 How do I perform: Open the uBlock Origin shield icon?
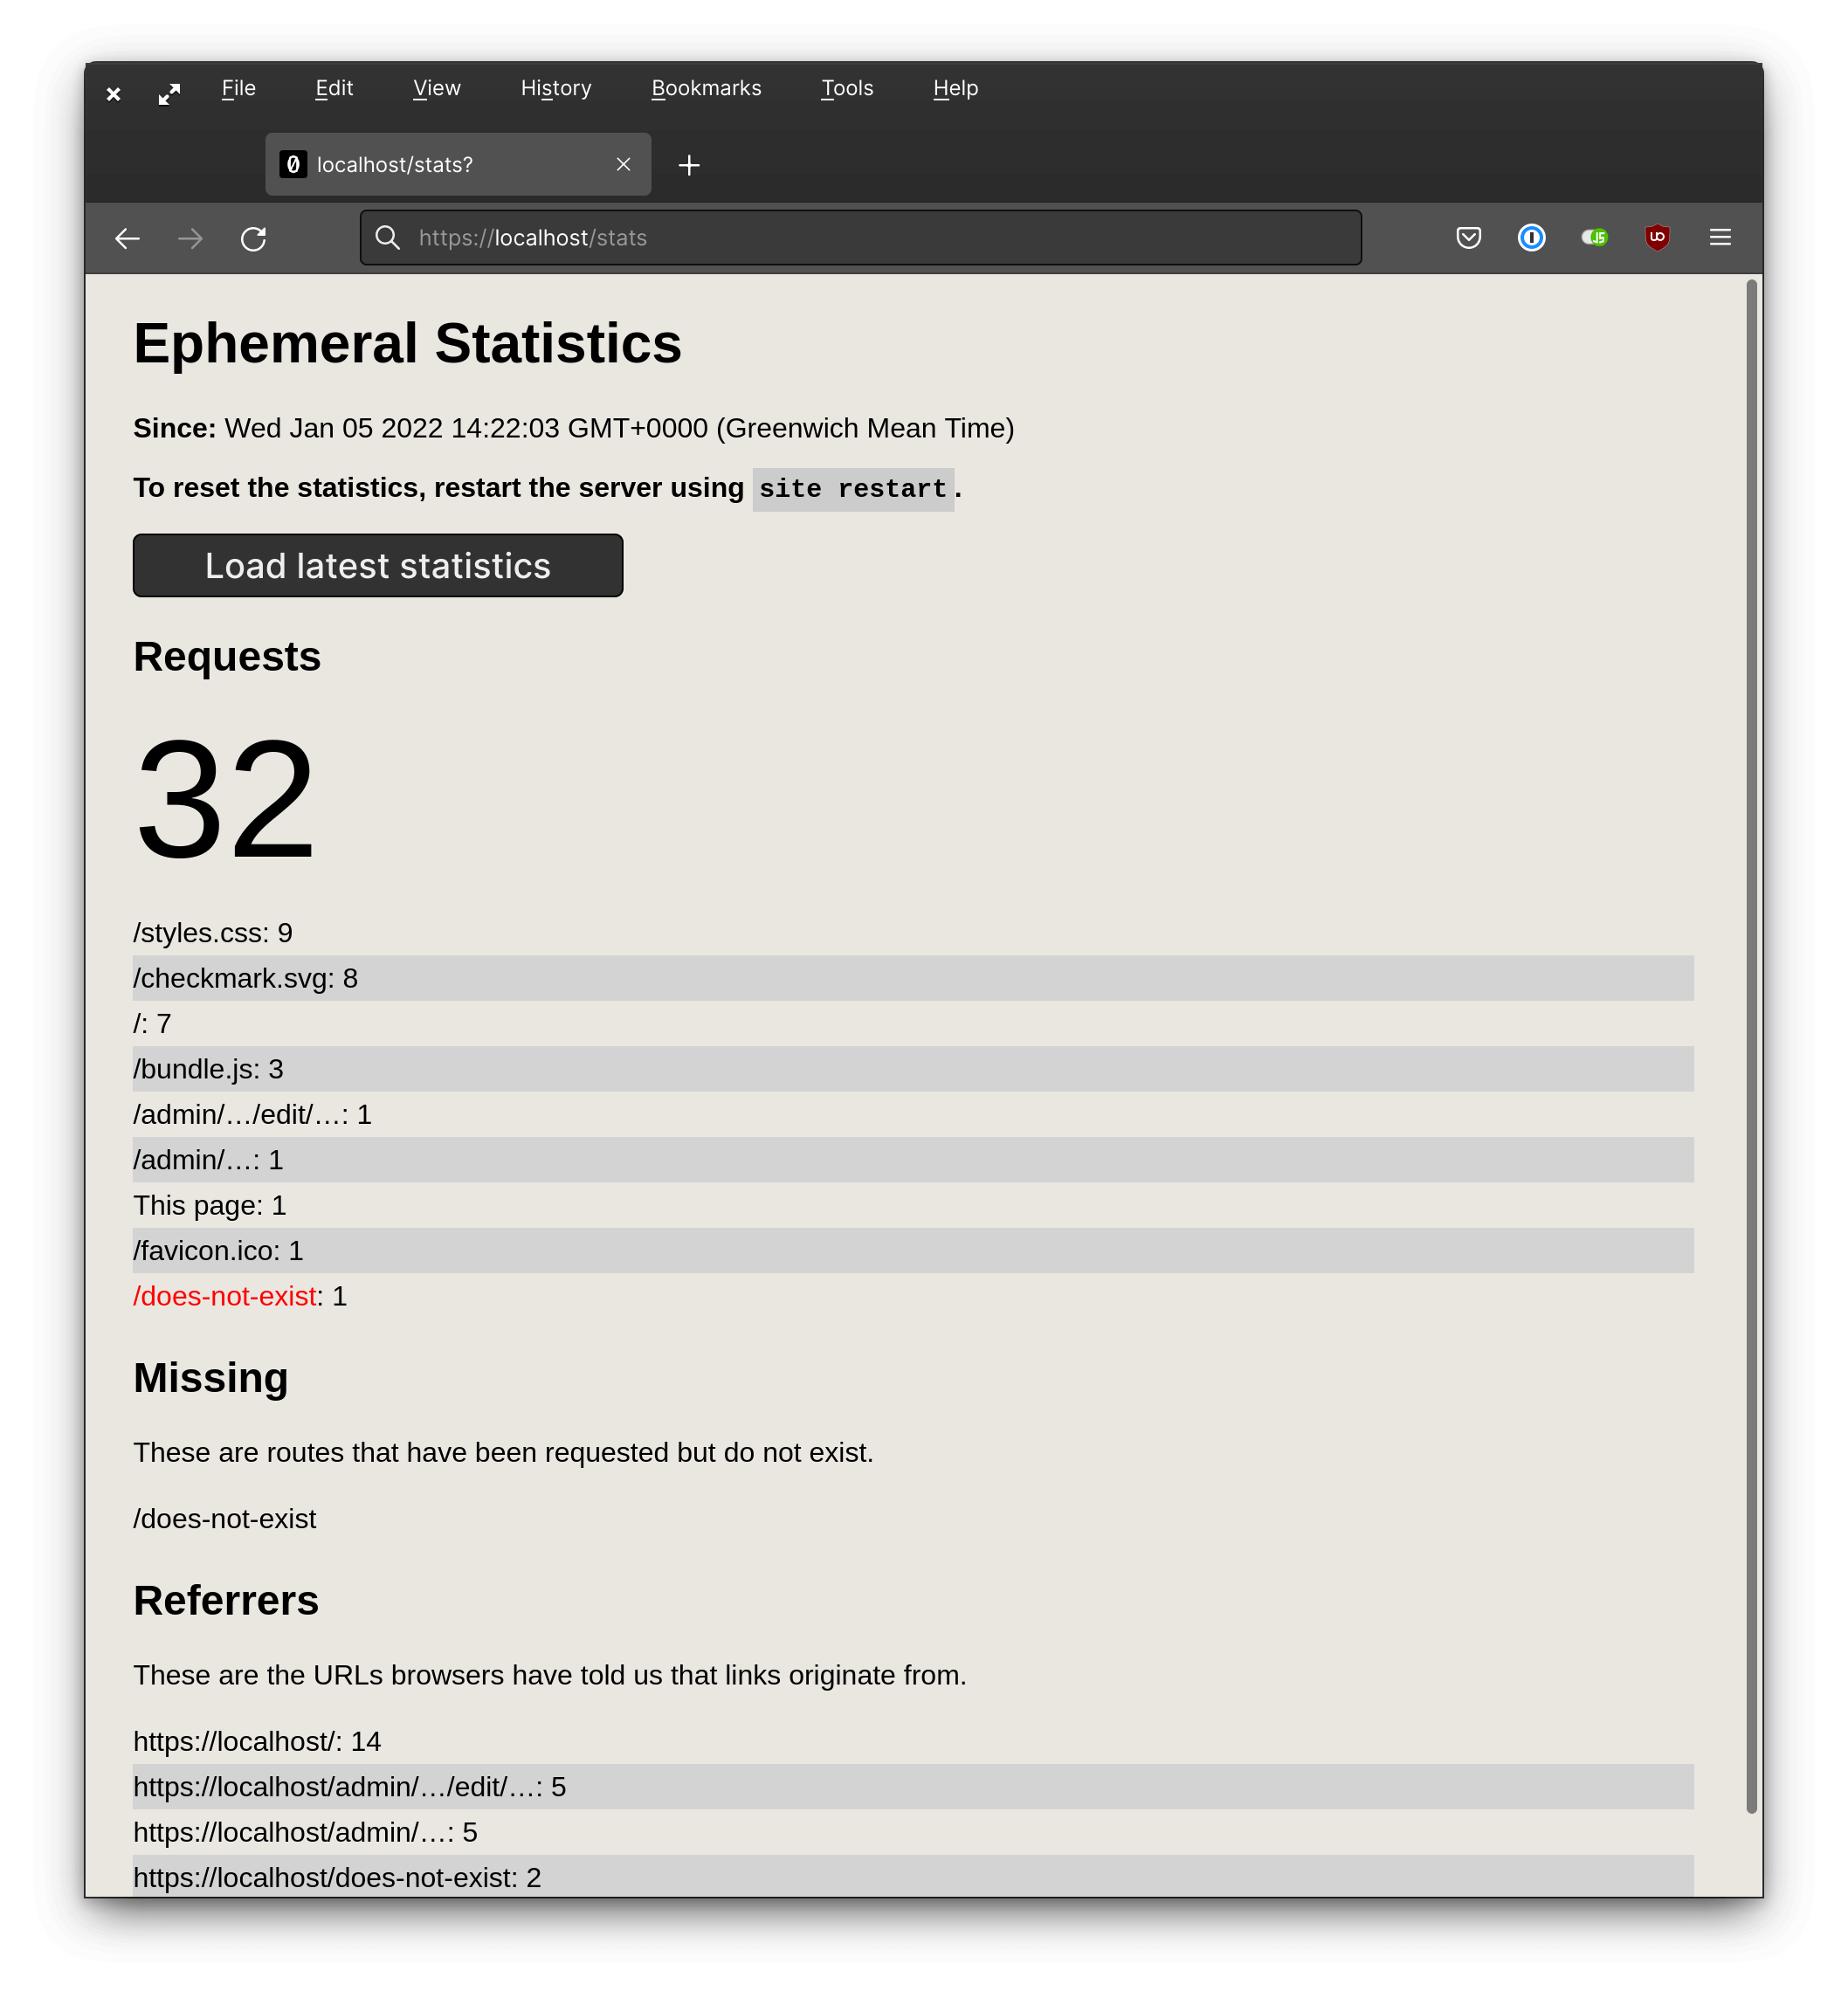click(x=1657, y=237)
